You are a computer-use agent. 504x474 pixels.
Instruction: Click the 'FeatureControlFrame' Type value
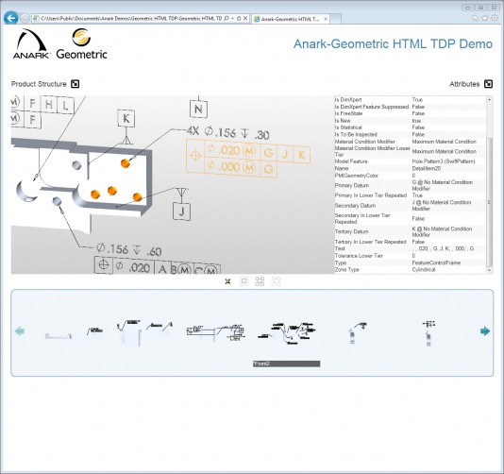(x=436, y=262)
